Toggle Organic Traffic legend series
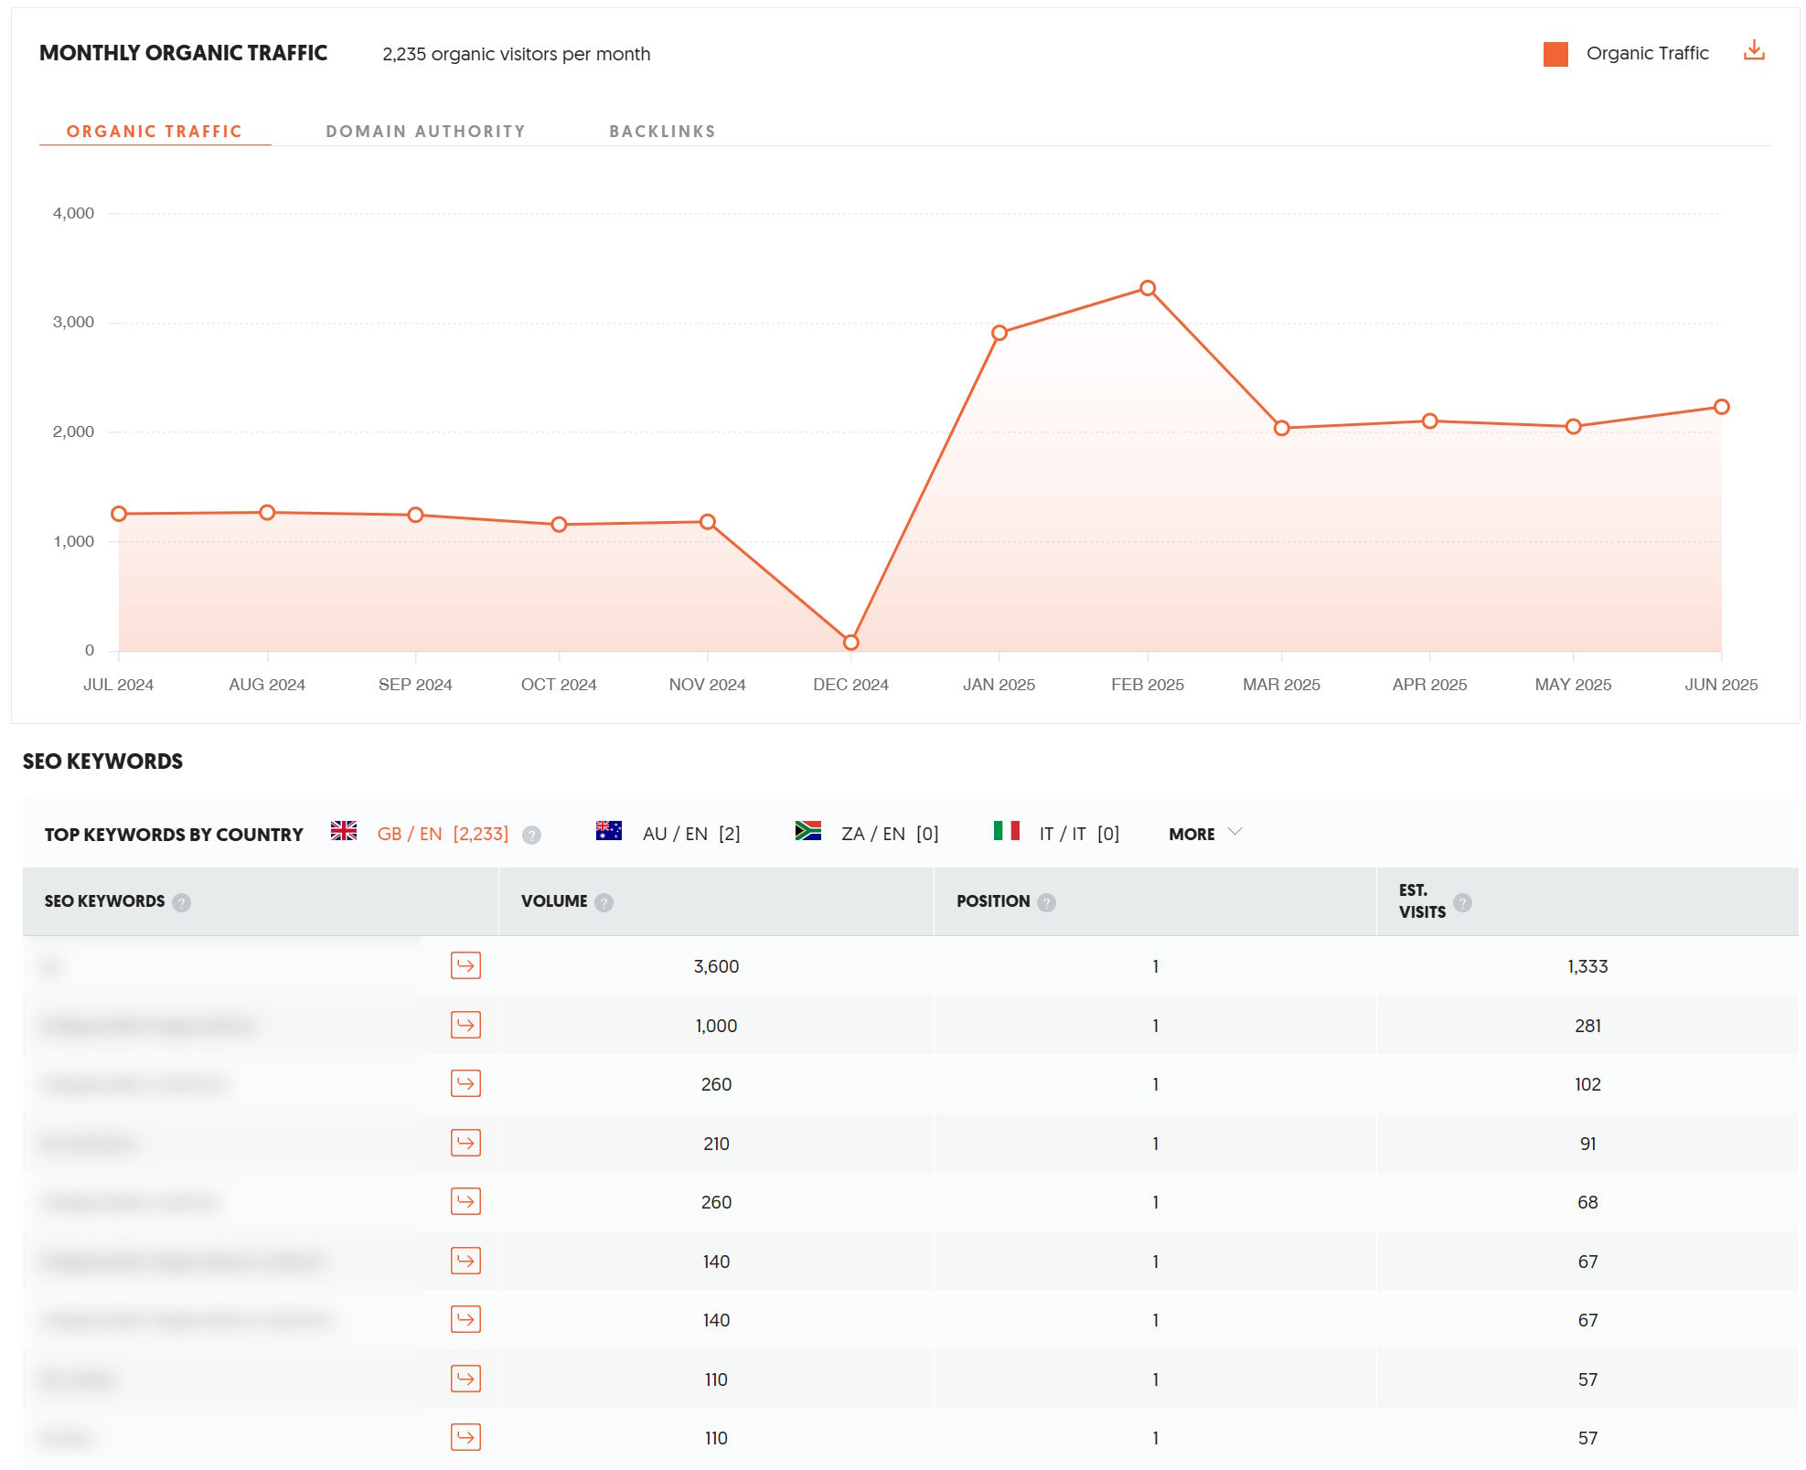The width and height of the screenshot is (1806, 1470). (x=1646, y=53)
